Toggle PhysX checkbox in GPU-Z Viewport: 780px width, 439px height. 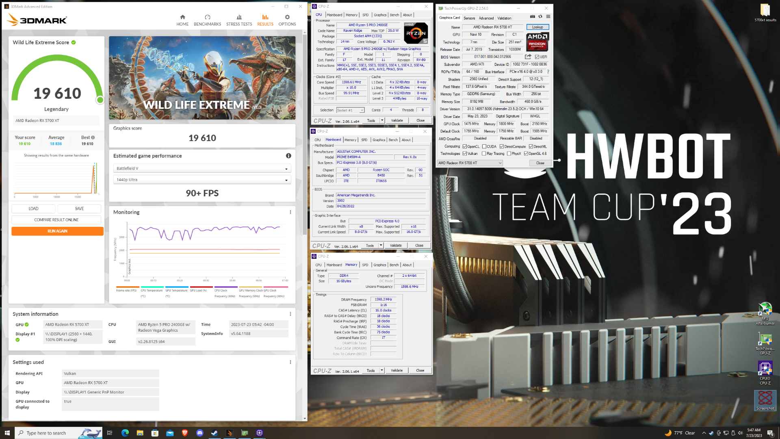[509, 154]
